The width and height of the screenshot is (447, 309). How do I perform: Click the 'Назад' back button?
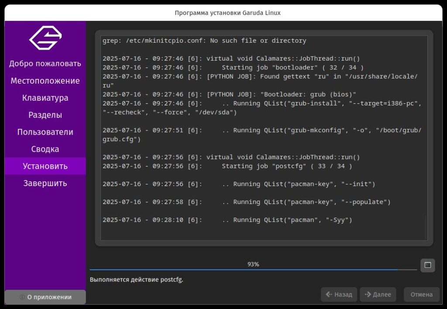(x=339, y=295)
